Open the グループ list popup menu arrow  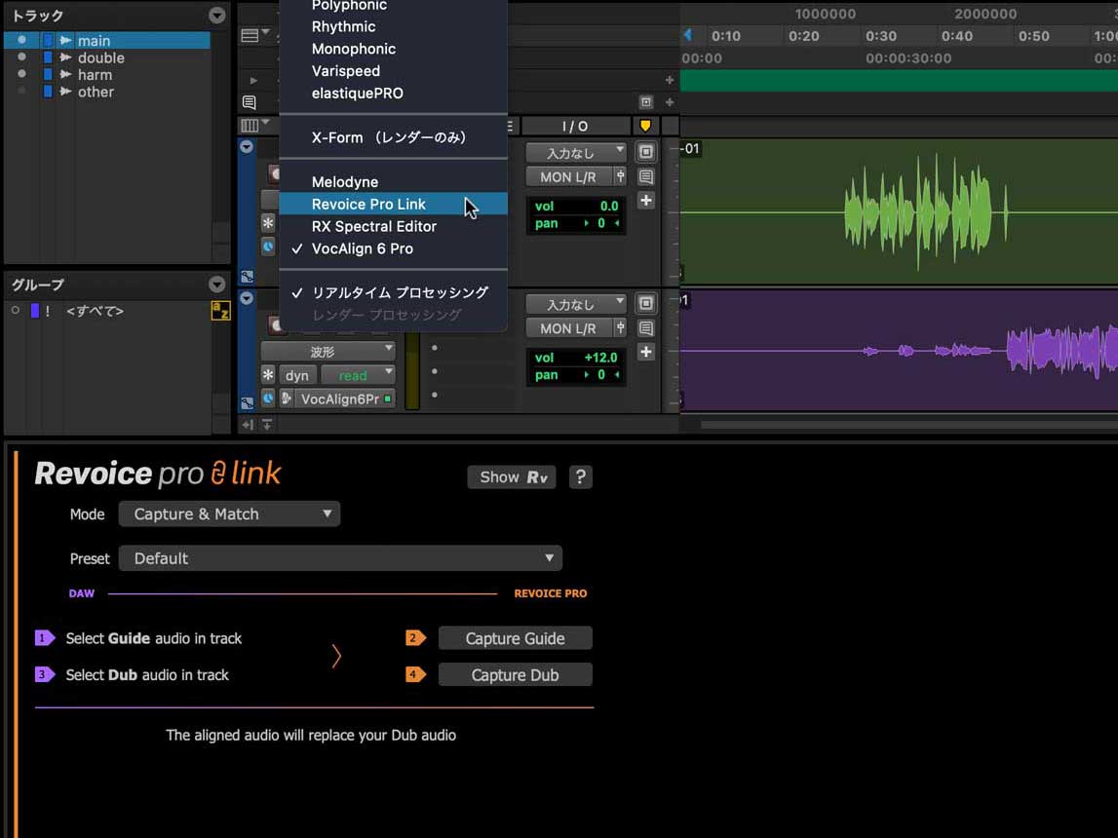pos(216,286)
